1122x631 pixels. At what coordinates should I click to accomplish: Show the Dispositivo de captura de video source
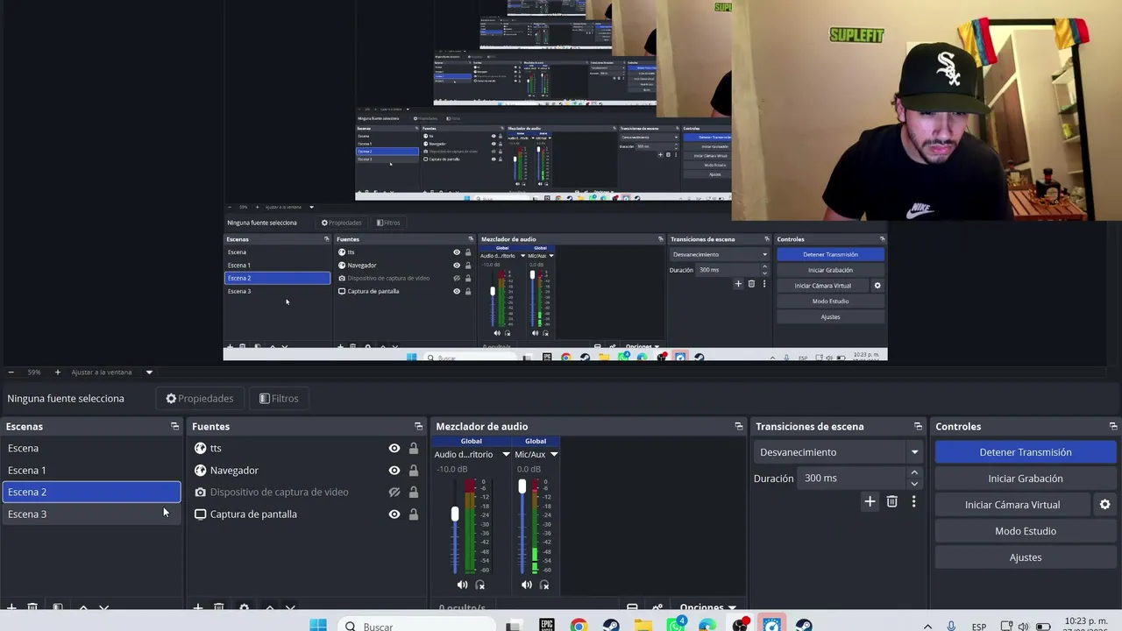coord(394,493)
